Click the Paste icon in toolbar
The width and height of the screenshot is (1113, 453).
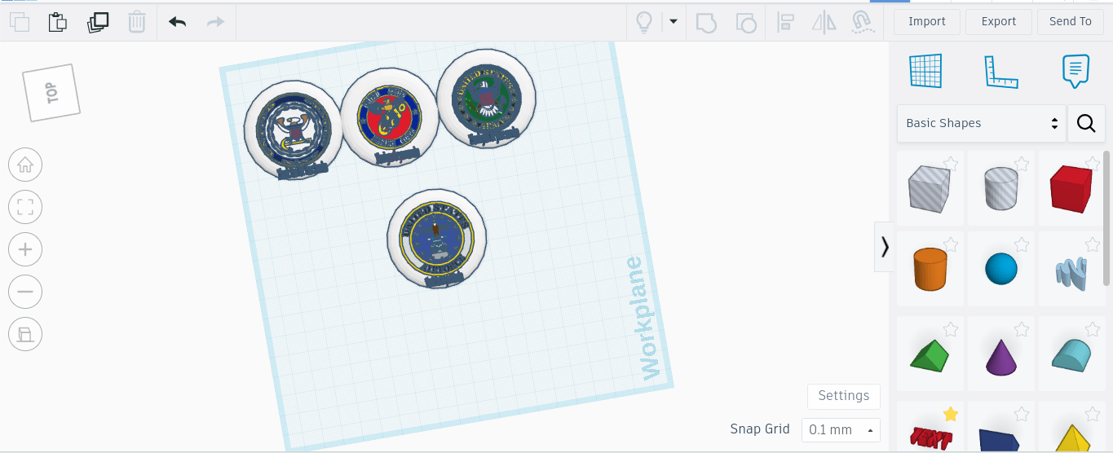(57, 22)
